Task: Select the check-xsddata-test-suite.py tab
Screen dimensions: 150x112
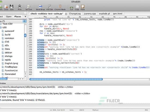Action: (47, 14)
